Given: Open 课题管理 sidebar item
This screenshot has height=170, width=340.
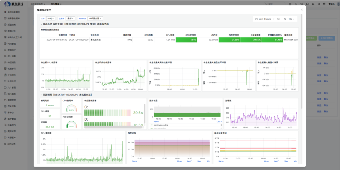Looking at the screenshot, I should tap(12, 100).
